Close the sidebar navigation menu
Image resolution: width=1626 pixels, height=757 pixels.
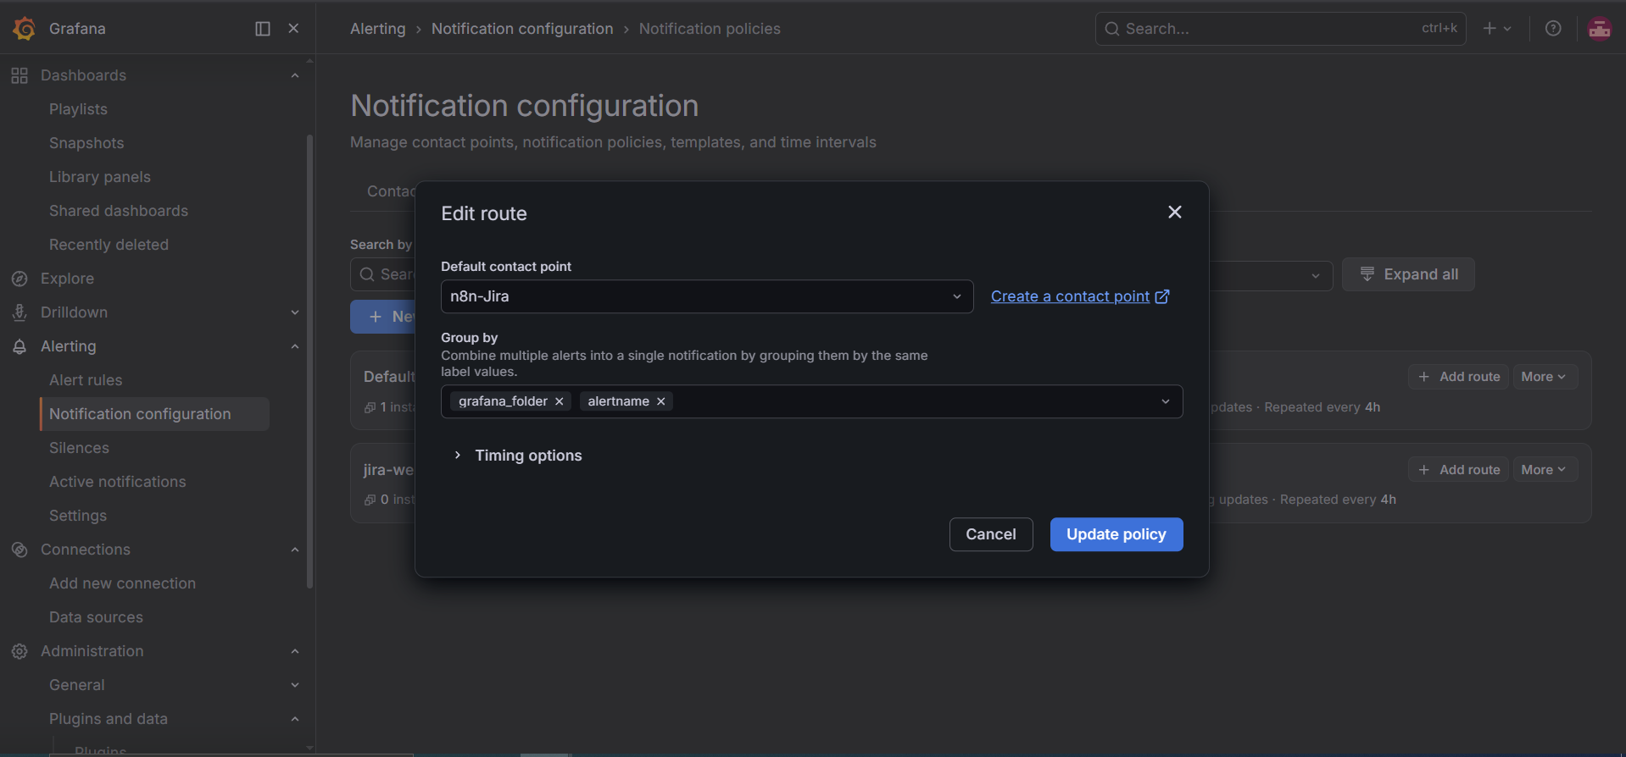coord(293,29)
